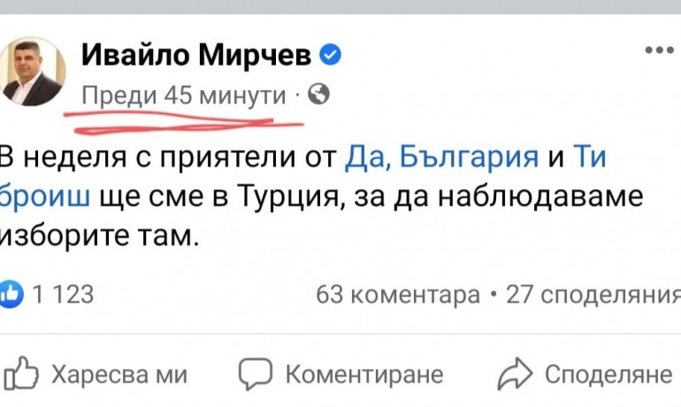
Task: Click the blue verified badge icon
Action: [x=331, y=57]
